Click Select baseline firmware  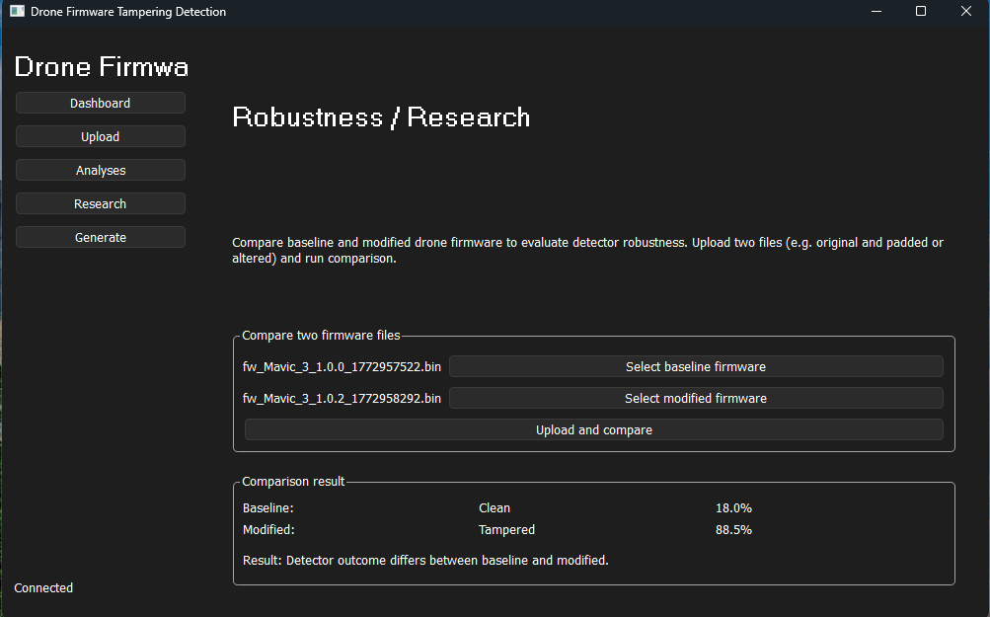695,366
